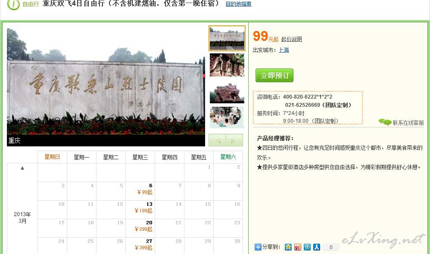Share to Sina Weibo icon
Screen dimensions: 430x254
click(298, 247)
